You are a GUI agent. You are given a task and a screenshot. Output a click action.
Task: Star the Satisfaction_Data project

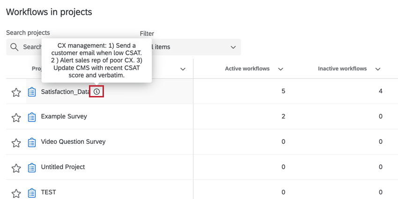tap(16, 92)
